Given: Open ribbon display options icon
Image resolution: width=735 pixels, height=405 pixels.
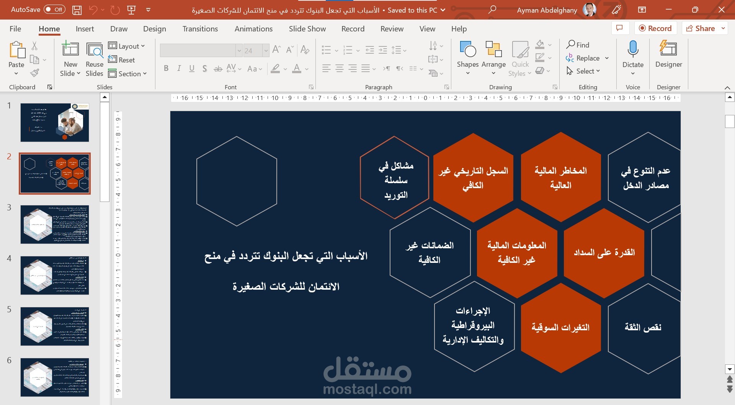Looking at the screenshot, I should click(642, 10).
